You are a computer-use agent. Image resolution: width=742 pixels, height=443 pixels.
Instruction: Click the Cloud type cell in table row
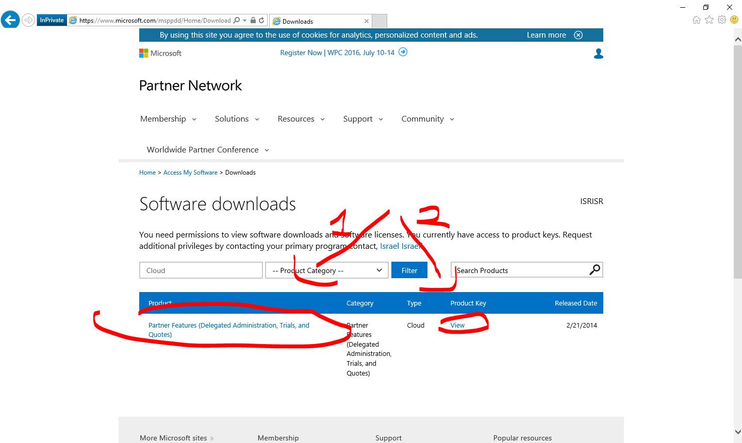[416, 326]
